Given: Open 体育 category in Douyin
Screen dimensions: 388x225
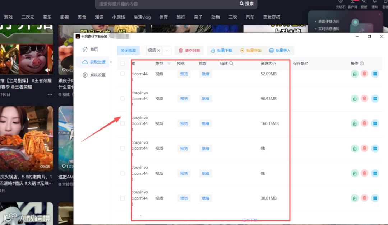Looking at the screenshot, I should coord(163,17).
